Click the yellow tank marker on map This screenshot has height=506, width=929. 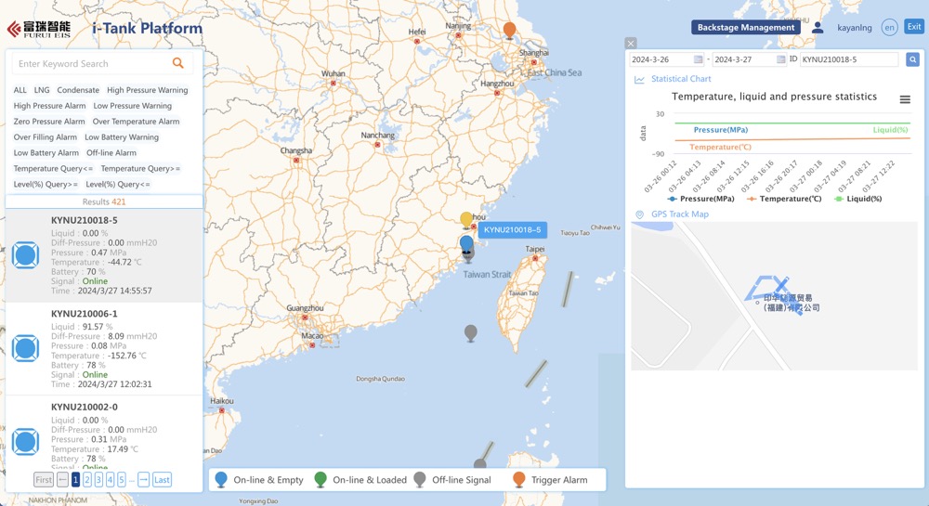tap(466, 219)
